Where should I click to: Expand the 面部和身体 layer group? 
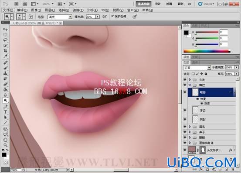(190, 143)
